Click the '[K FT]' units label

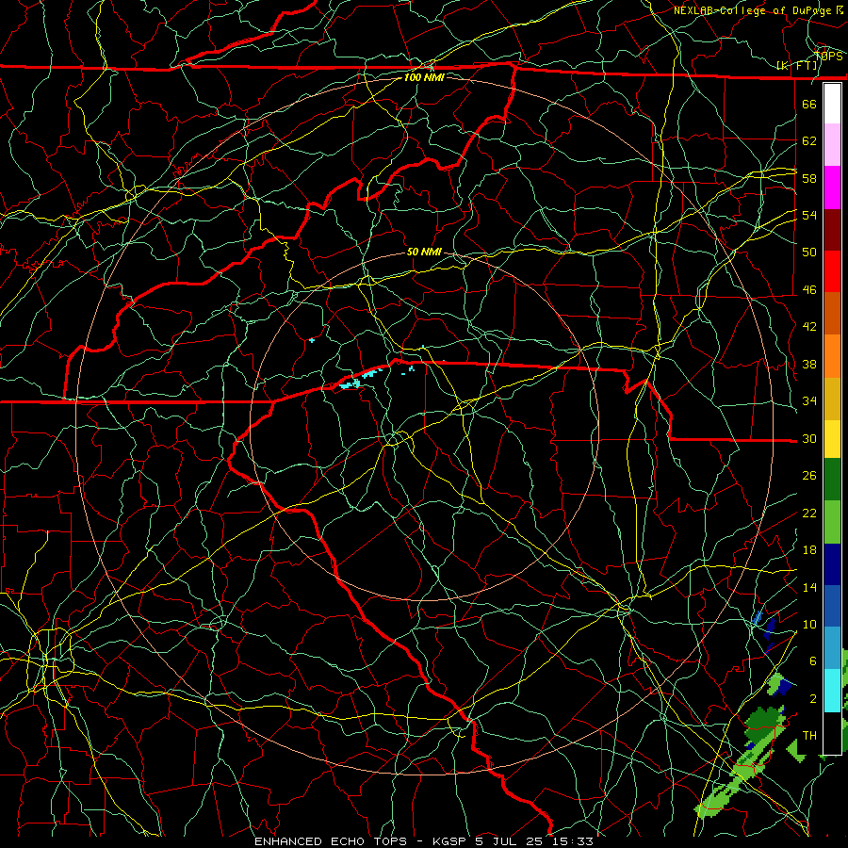pyautogui.click(x=797, y=66)
